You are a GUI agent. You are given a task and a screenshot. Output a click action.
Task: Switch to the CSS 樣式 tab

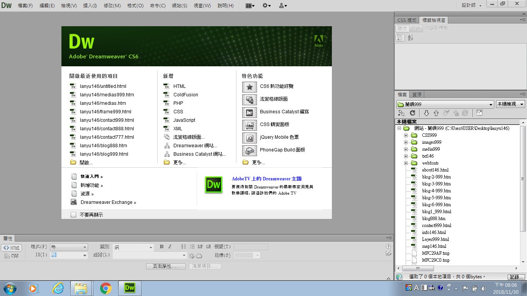(407, 20)
